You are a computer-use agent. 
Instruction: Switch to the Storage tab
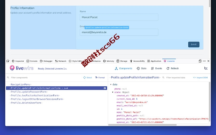(x=122, y=61)
